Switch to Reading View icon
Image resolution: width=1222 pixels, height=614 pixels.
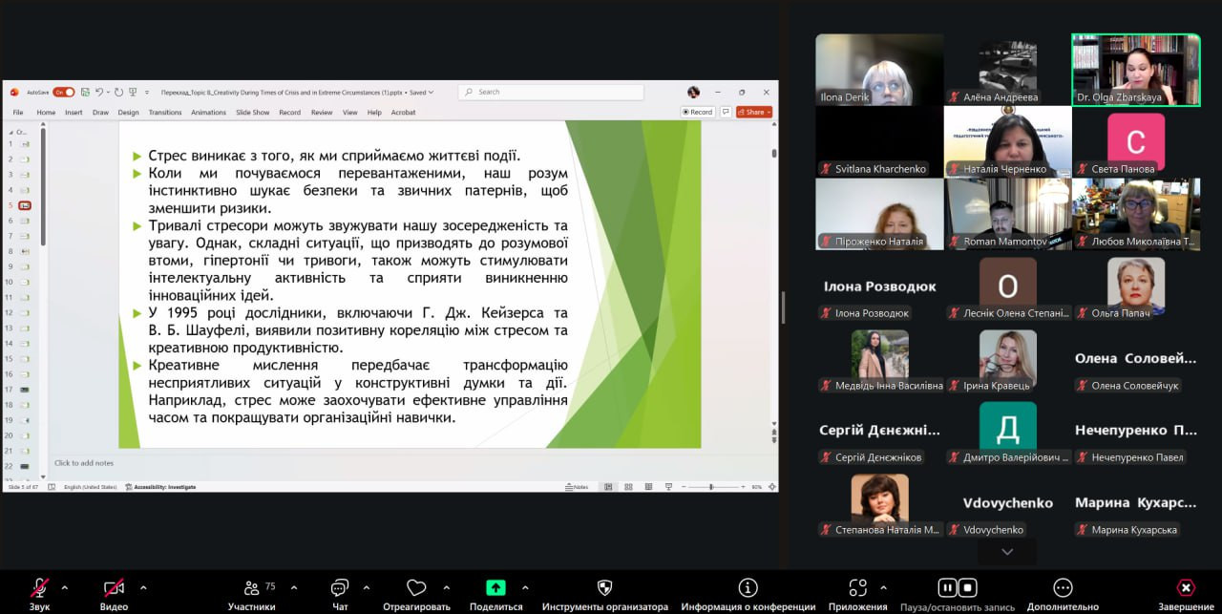(x=647, y=487)
